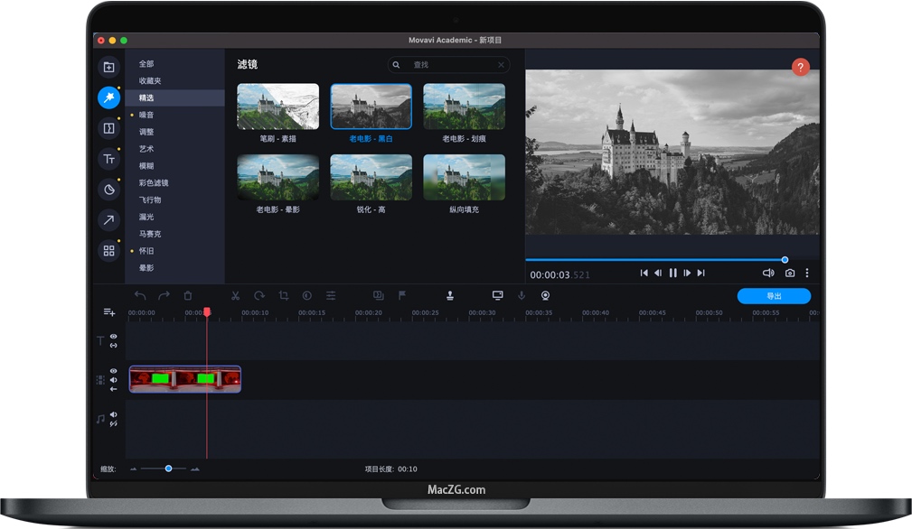
Task: Split the clip with the scissors tool
Action: (237, 295)
